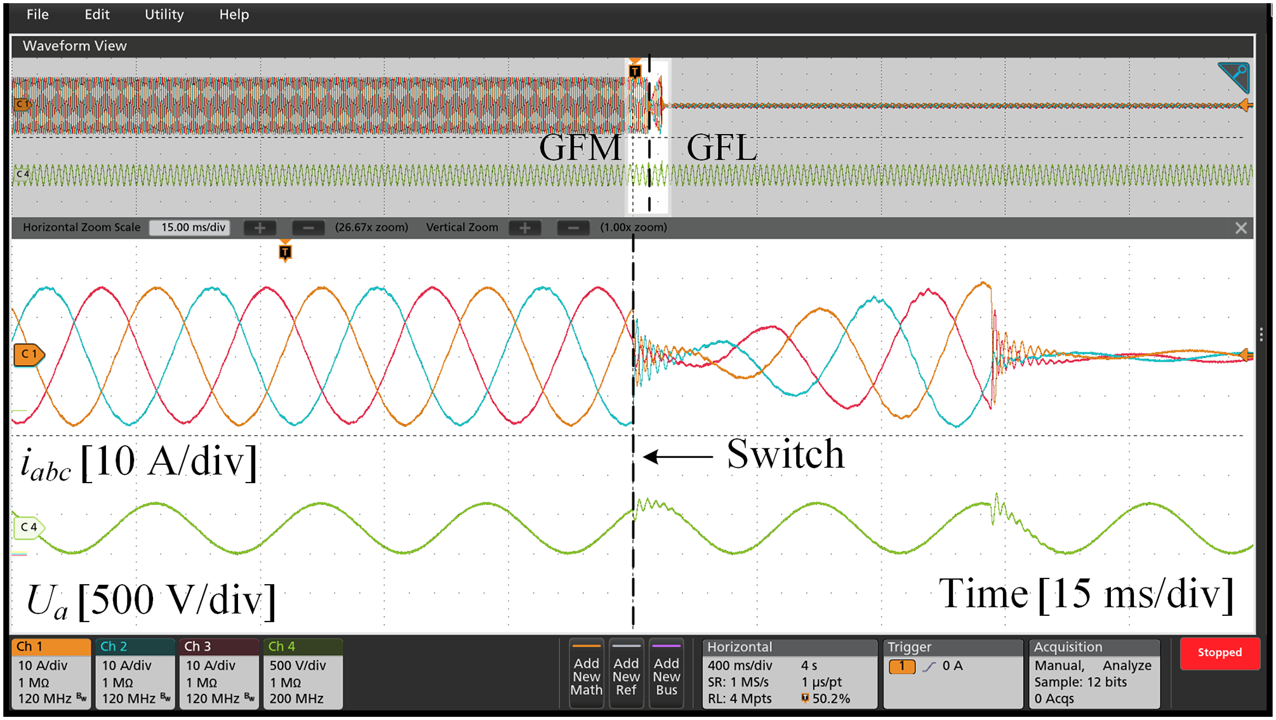This screenshot has width=1276, height=720.
Task: Open the Utility menu
Action: click(164, 15)
